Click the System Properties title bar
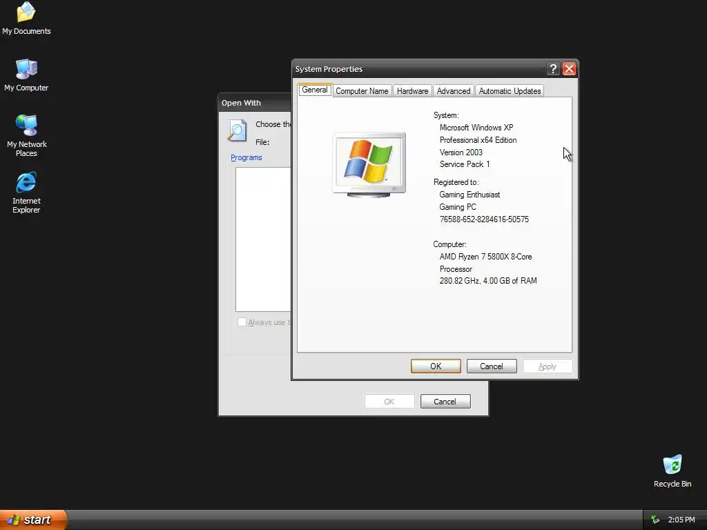Screen dimensions: 707x530 [419, 69]
